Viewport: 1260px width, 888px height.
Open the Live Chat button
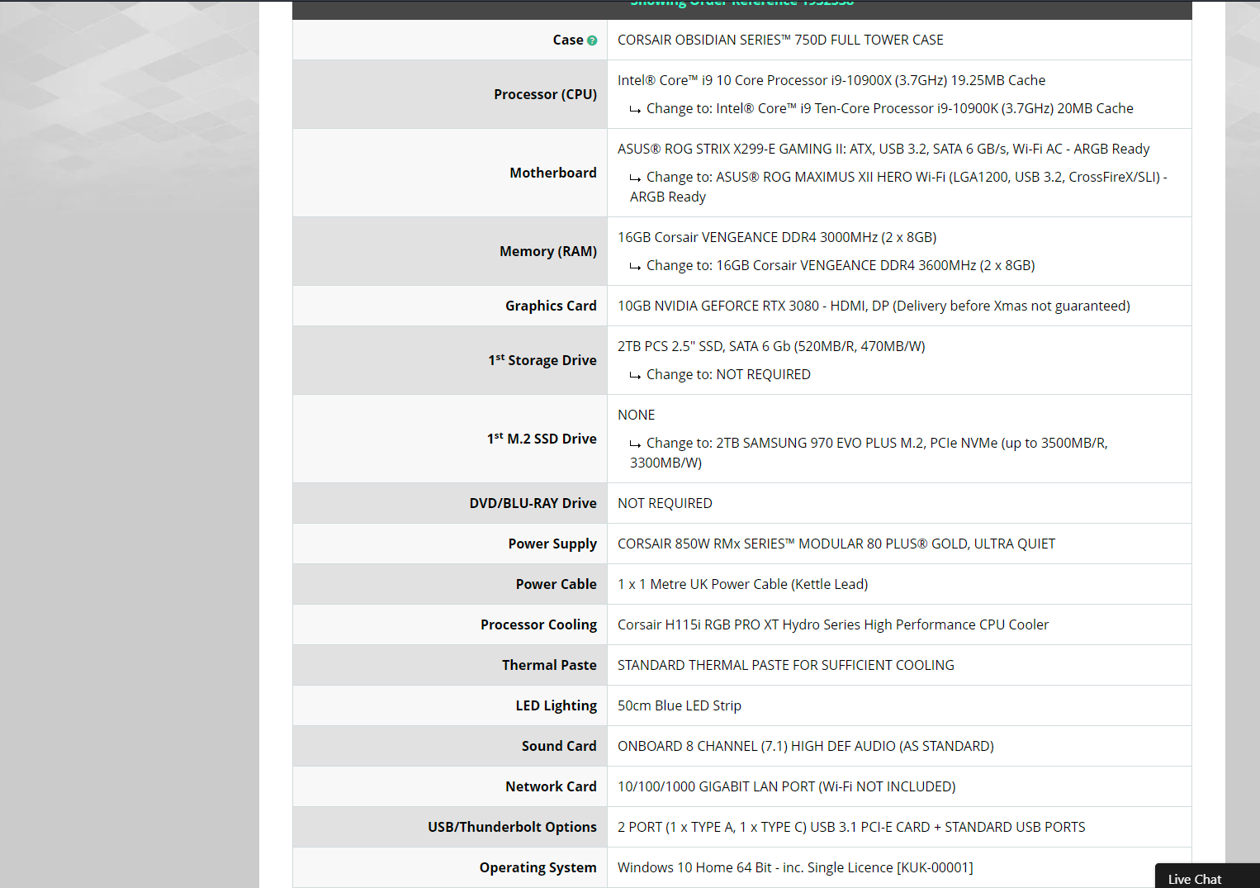pyautogui.click(x=1207, y=876)
